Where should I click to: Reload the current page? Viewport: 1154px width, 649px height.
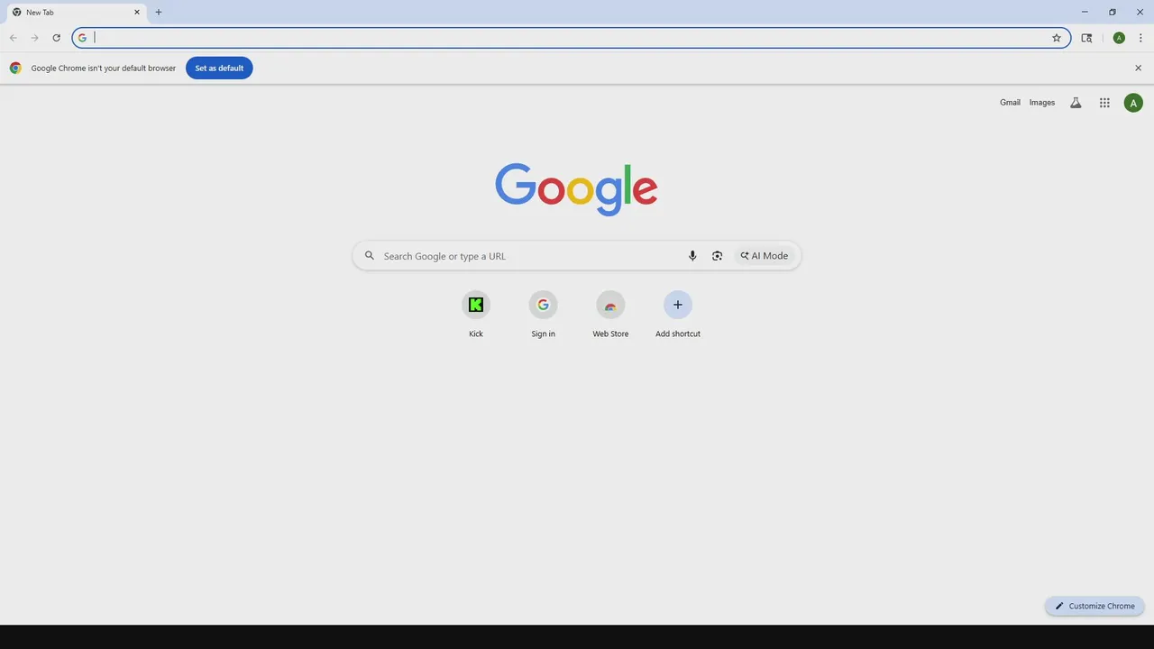[x=56, y=38]
